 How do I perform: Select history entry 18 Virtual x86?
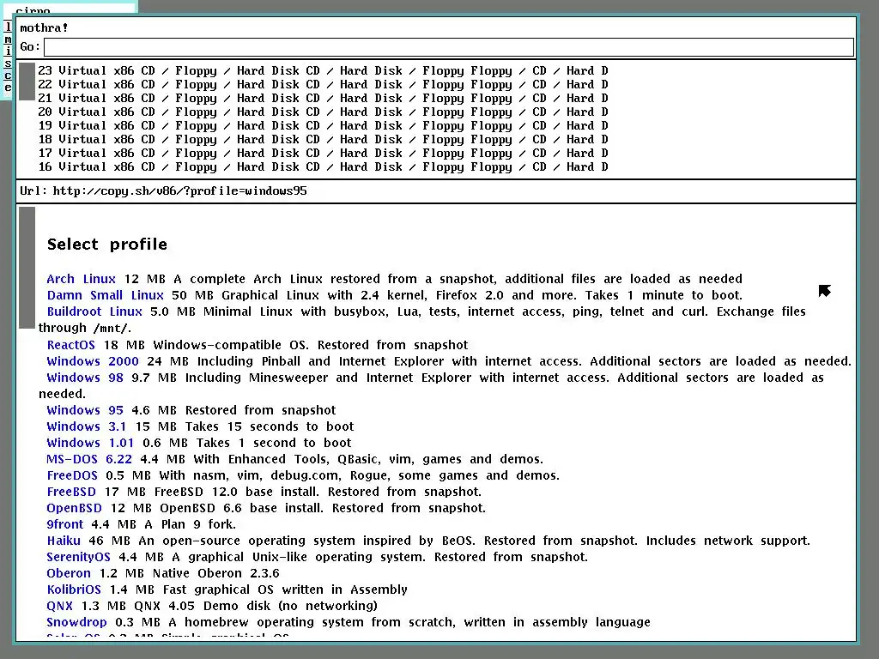[x=323, y=140]
